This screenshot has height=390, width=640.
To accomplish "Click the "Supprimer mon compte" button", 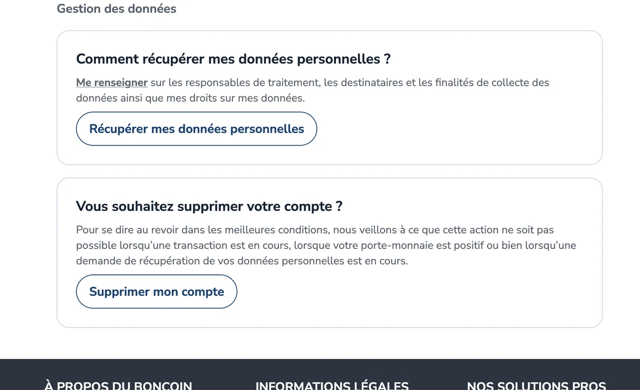I will 156,291.
